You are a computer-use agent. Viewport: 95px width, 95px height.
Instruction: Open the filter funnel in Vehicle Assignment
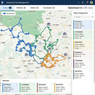click(93, 17)
